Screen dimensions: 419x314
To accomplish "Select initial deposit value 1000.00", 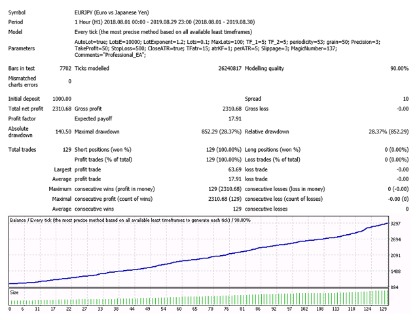I will pos(62,99).
